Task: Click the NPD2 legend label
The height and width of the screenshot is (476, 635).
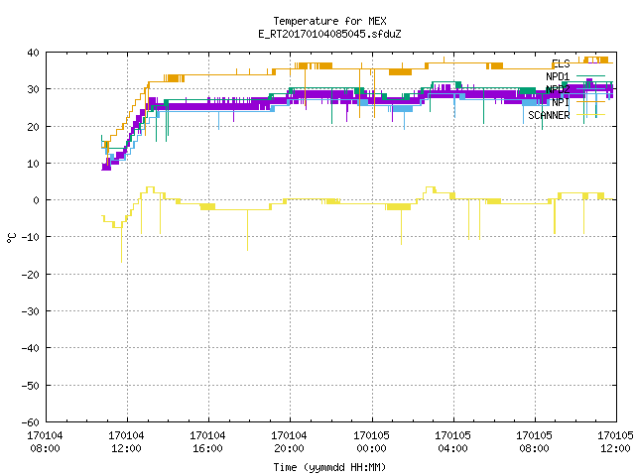Action: coord(558,89)
